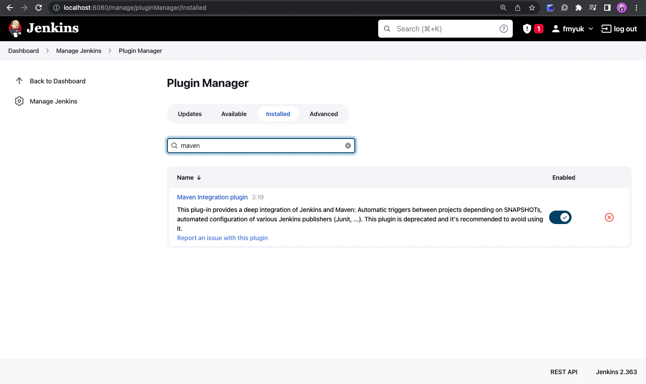Select the Installed tab

[278, 114]
